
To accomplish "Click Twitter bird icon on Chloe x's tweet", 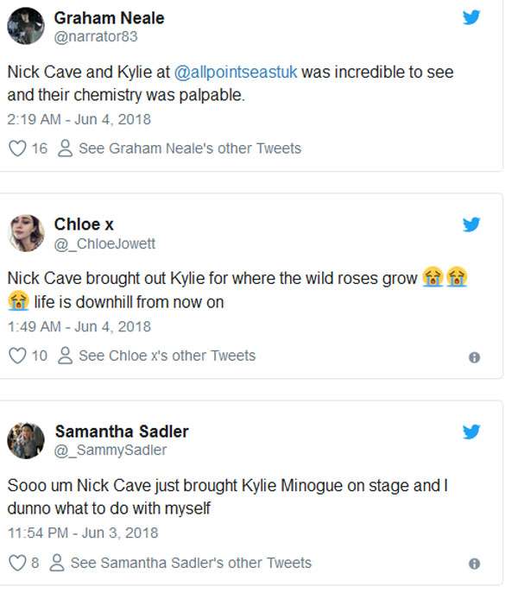I will 471,224.
